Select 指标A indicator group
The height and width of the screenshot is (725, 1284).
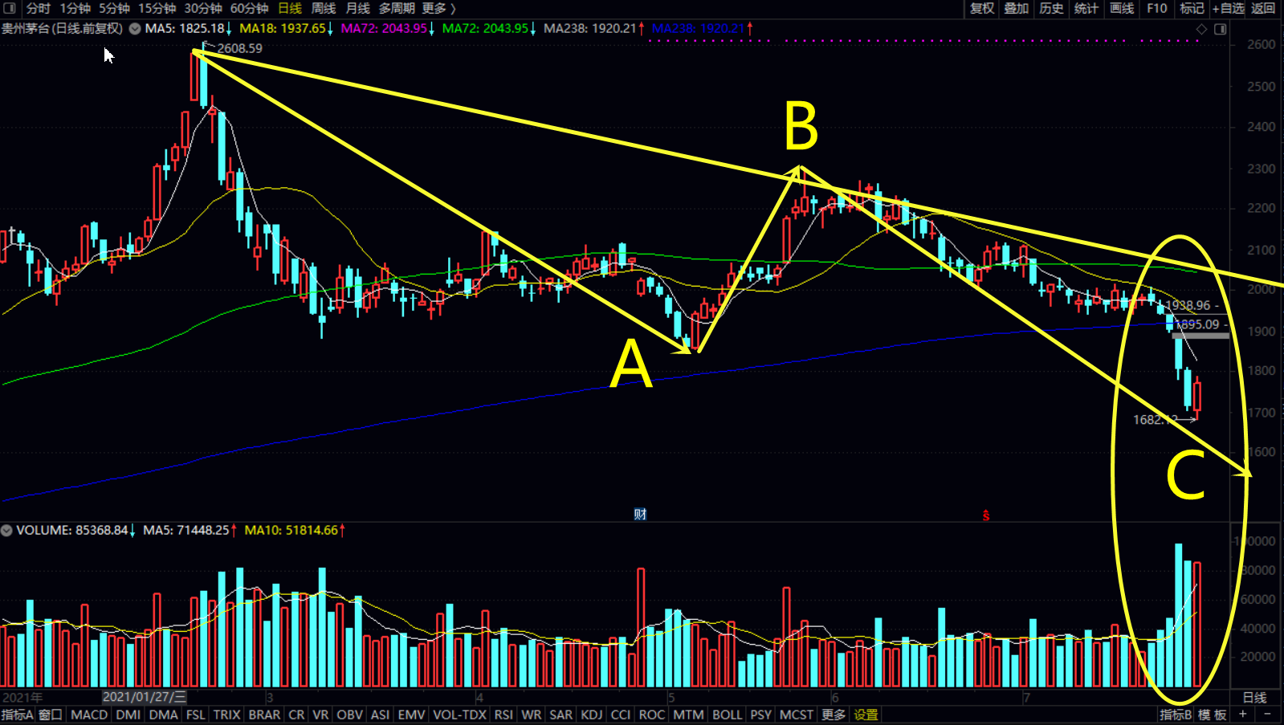17,715
